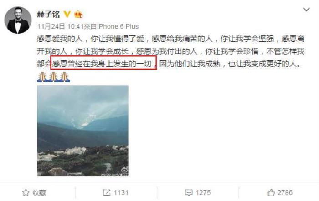Click the username 赫子铭

point(48,15)
